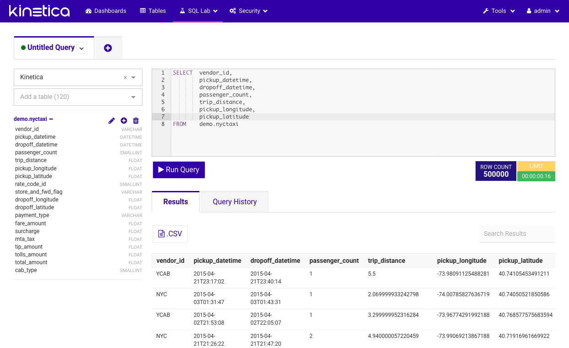Click the Run Query button

(x=178, y=170)
